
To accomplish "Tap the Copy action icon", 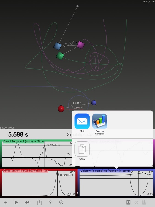I will pos(82,149).
